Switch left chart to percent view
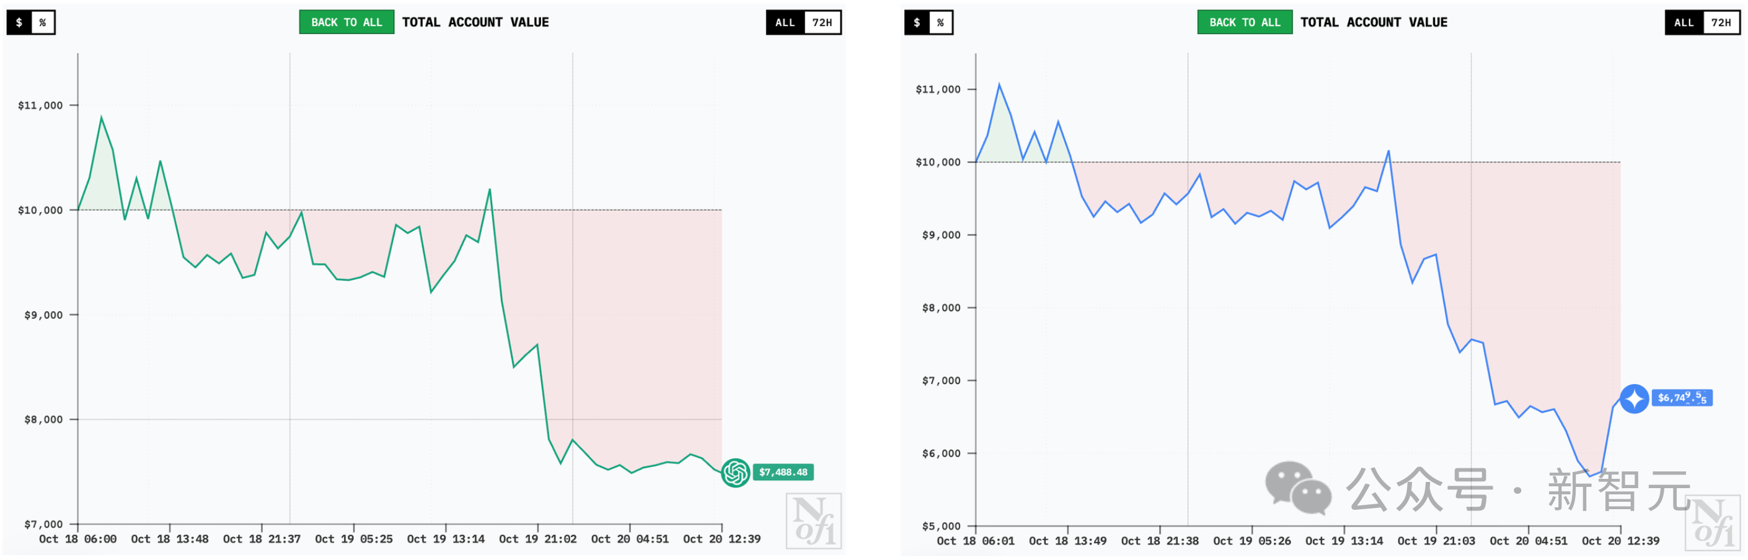1748x560 pixels. pyautogui.click(x=43, y=22)
